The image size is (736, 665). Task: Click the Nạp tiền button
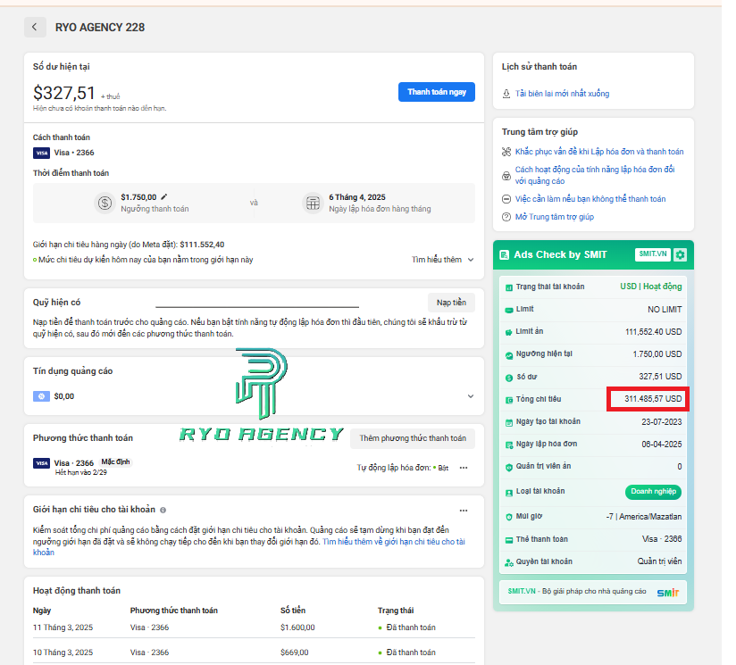pyautogui.click(x=451, y=303)
